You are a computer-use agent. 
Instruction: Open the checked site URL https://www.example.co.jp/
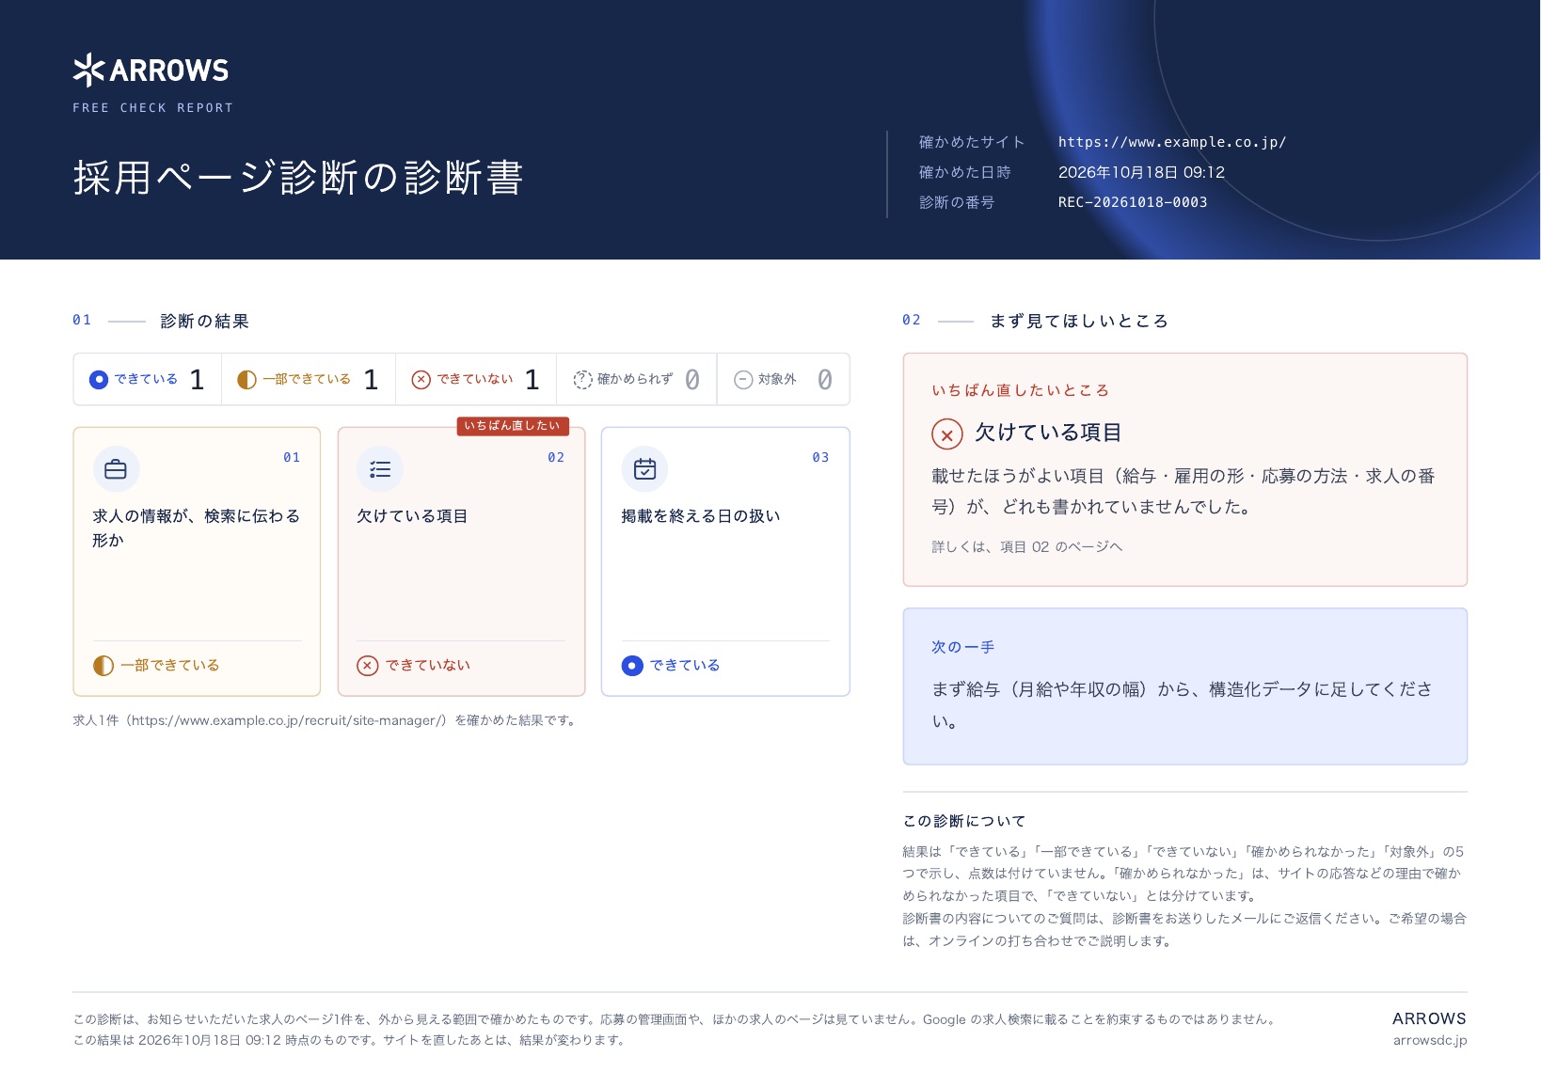(x=1172, y=142)
